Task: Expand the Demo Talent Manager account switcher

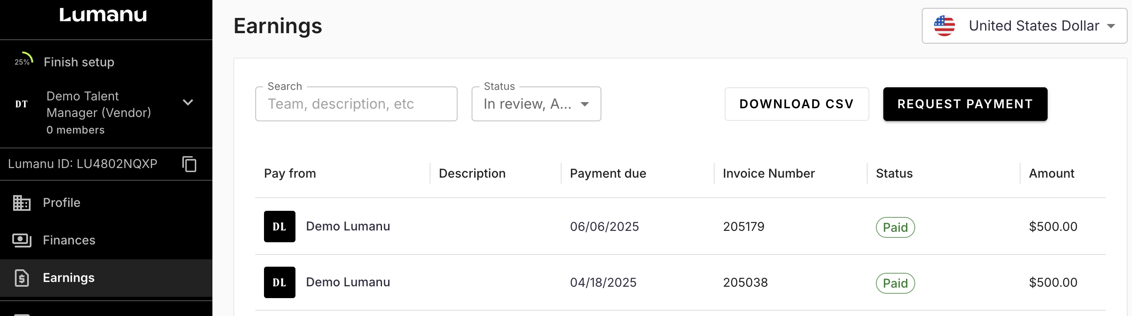Action: (188, 103)
